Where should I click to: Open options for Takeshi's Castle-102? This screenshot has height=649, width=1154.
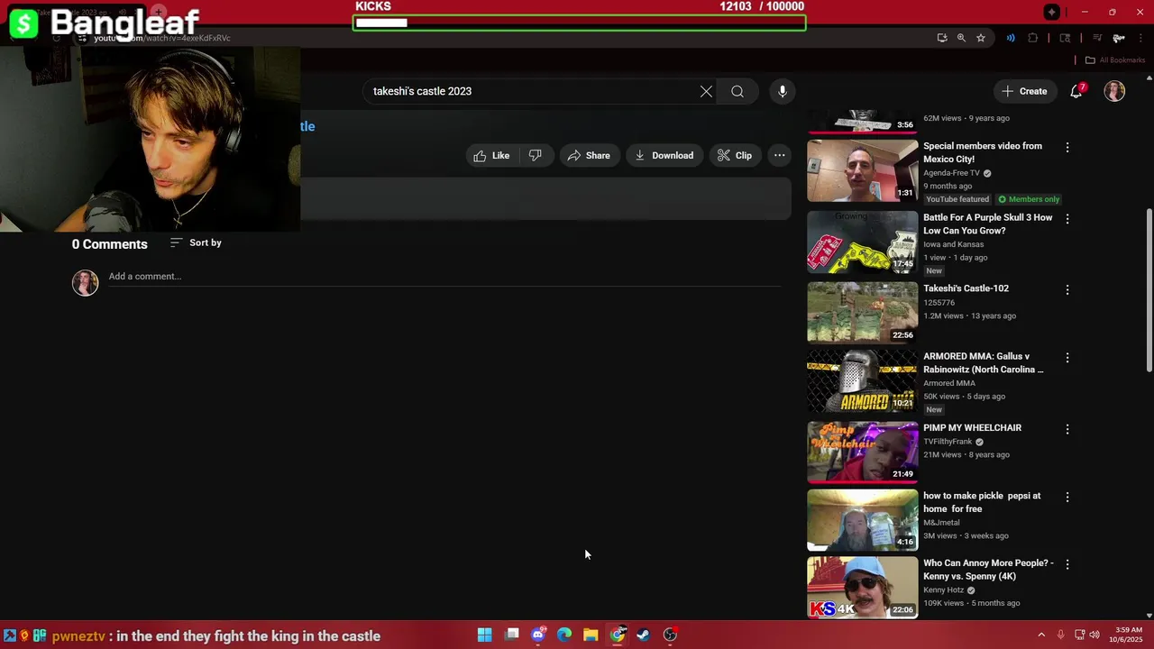1067,290
